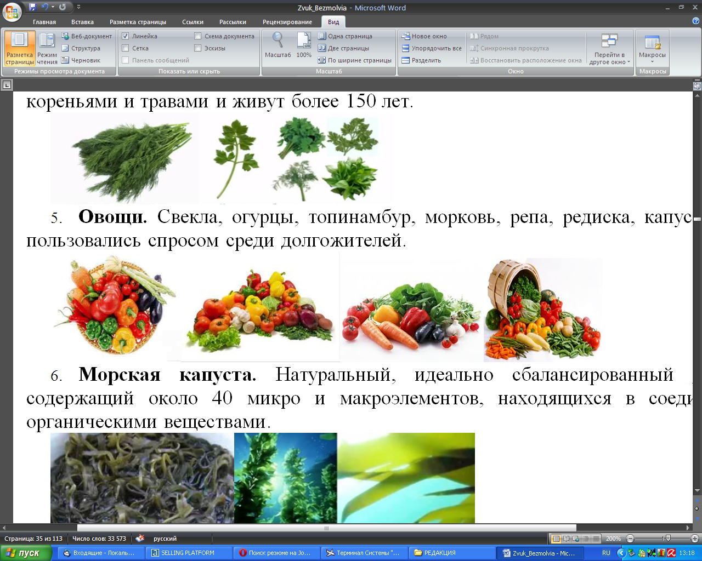Click Страница: 35 из 113 in status bar

[33, 539]
